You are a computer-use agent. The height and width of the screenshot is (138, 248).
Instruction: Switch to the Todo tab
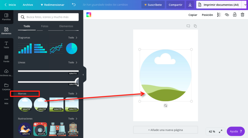pos(27,26)
